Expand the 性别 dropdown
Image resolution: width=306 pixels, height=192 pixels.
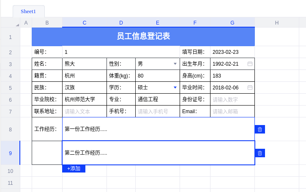coord(175,64)
